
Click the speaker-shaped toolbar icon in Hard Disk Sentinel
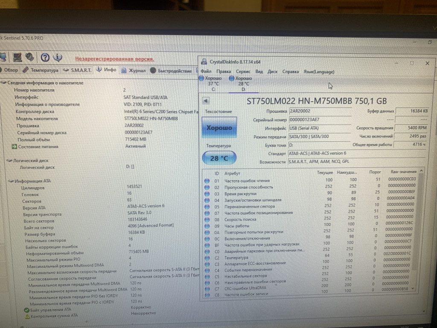tap(29, 57)
